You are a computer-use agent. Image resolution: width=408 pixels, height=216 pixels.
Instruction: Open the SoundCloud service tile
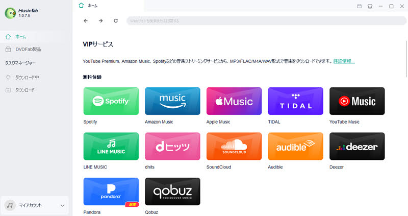coord(234,146)
